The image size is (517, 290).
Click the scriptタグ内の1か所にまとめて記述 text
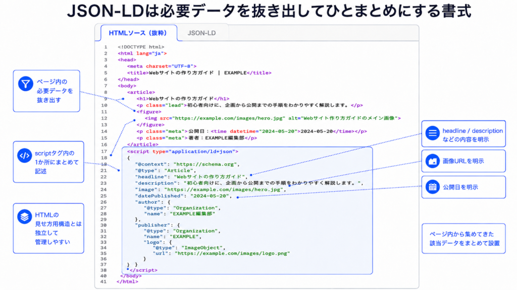57,162
